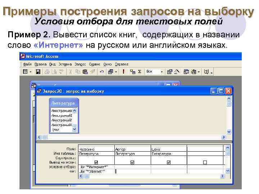The height and width of the screenshot is (194, 259).
Task: Toggle the show checkbox in the Цена column
Action: [x=169, y=162]
